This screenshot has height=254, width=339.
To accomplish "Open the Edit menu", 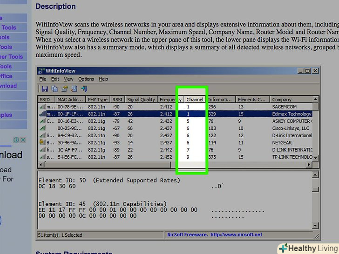I will click(55, 80).
